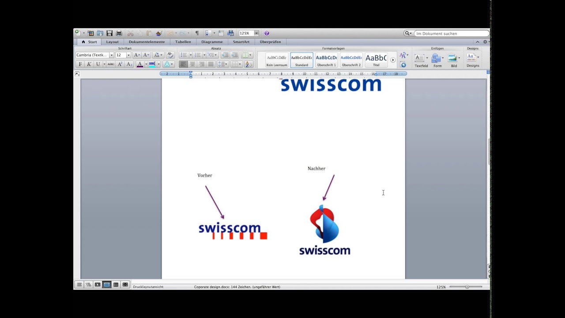Viewport: 565px width, 318px height.
Task: Toggle italic K formatting
Action: 89,64
